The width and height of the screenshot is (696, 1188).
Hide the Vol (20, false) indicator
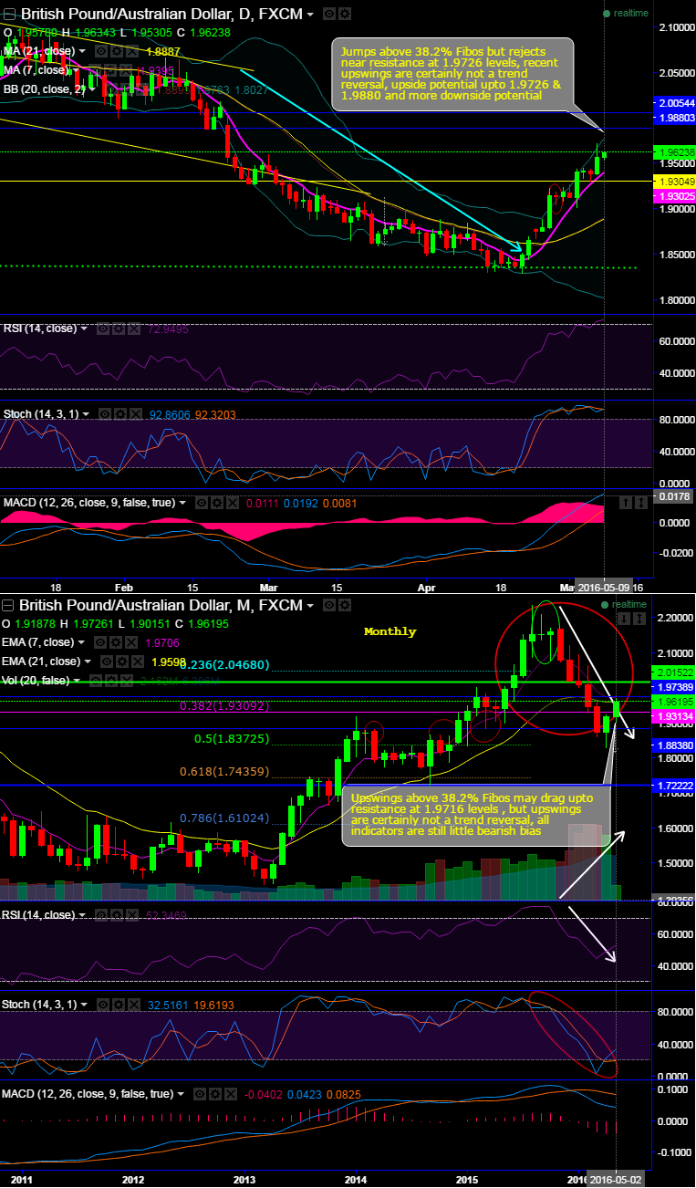coord(96,680)
